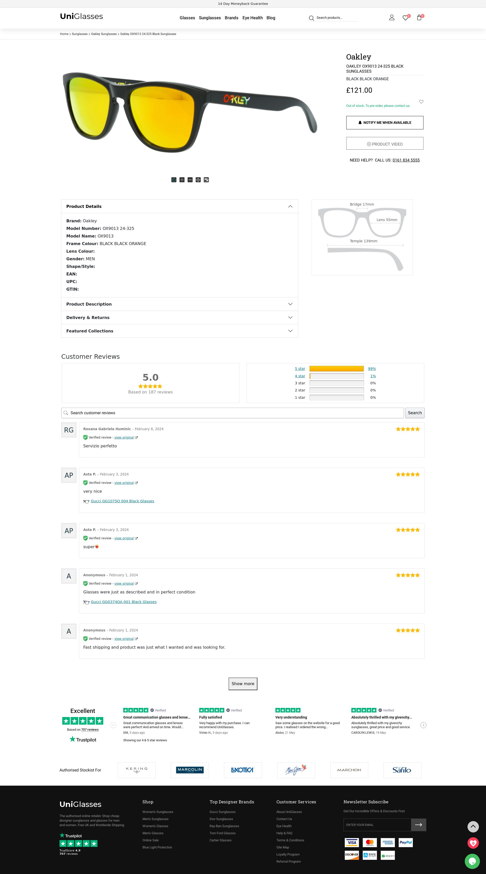Open wishlist heart icon in header
This screenshot has width=486, height=874.
[x=405, y=18]
